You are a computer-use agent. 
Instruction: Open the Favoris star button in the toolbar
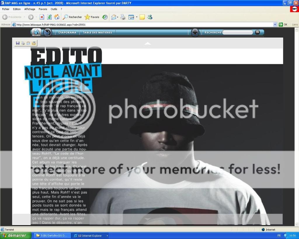92,17
